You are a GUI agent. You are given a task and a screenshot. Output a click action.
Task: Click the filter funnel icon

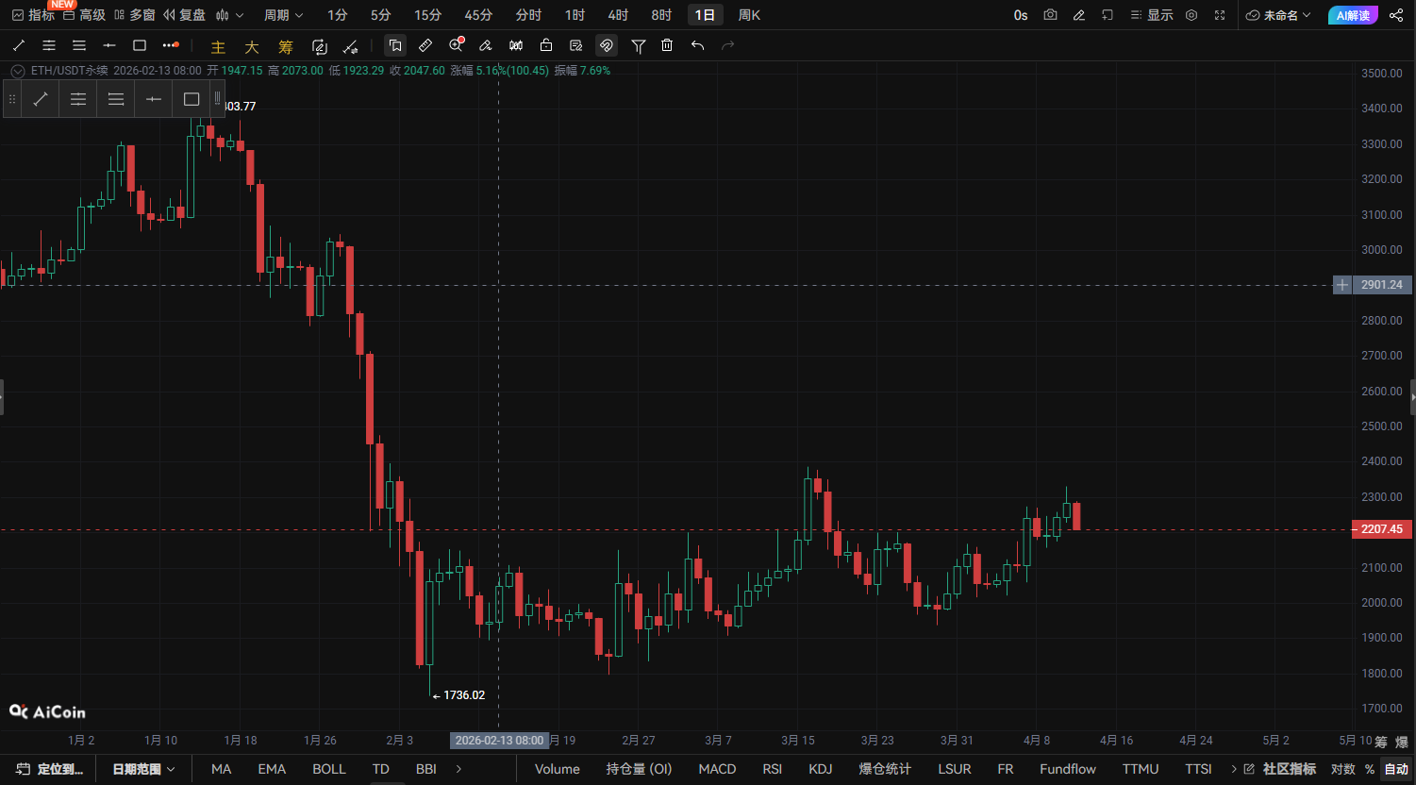[x=639, y=45]
